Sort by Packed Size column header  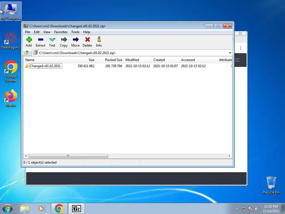click(x=110, y=60)
